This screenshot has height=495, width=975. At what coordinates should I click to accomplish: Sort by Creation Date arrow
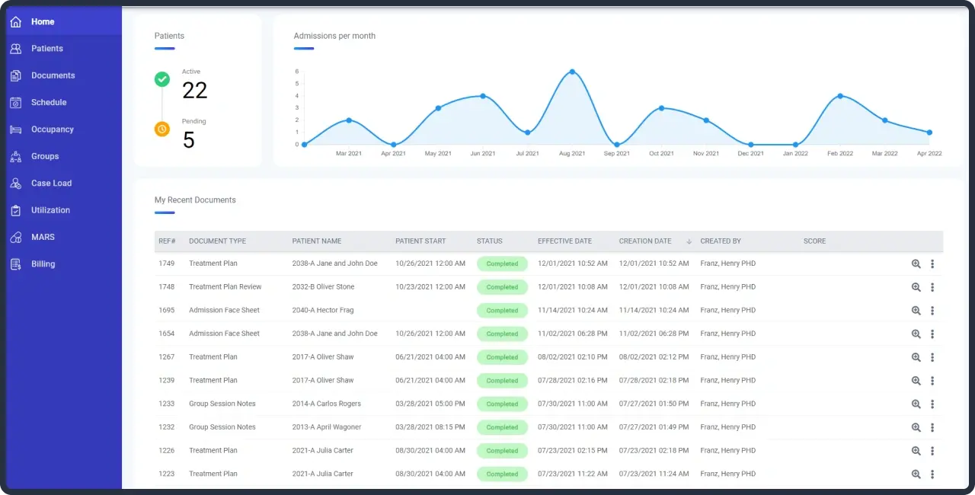click(689, 241)
